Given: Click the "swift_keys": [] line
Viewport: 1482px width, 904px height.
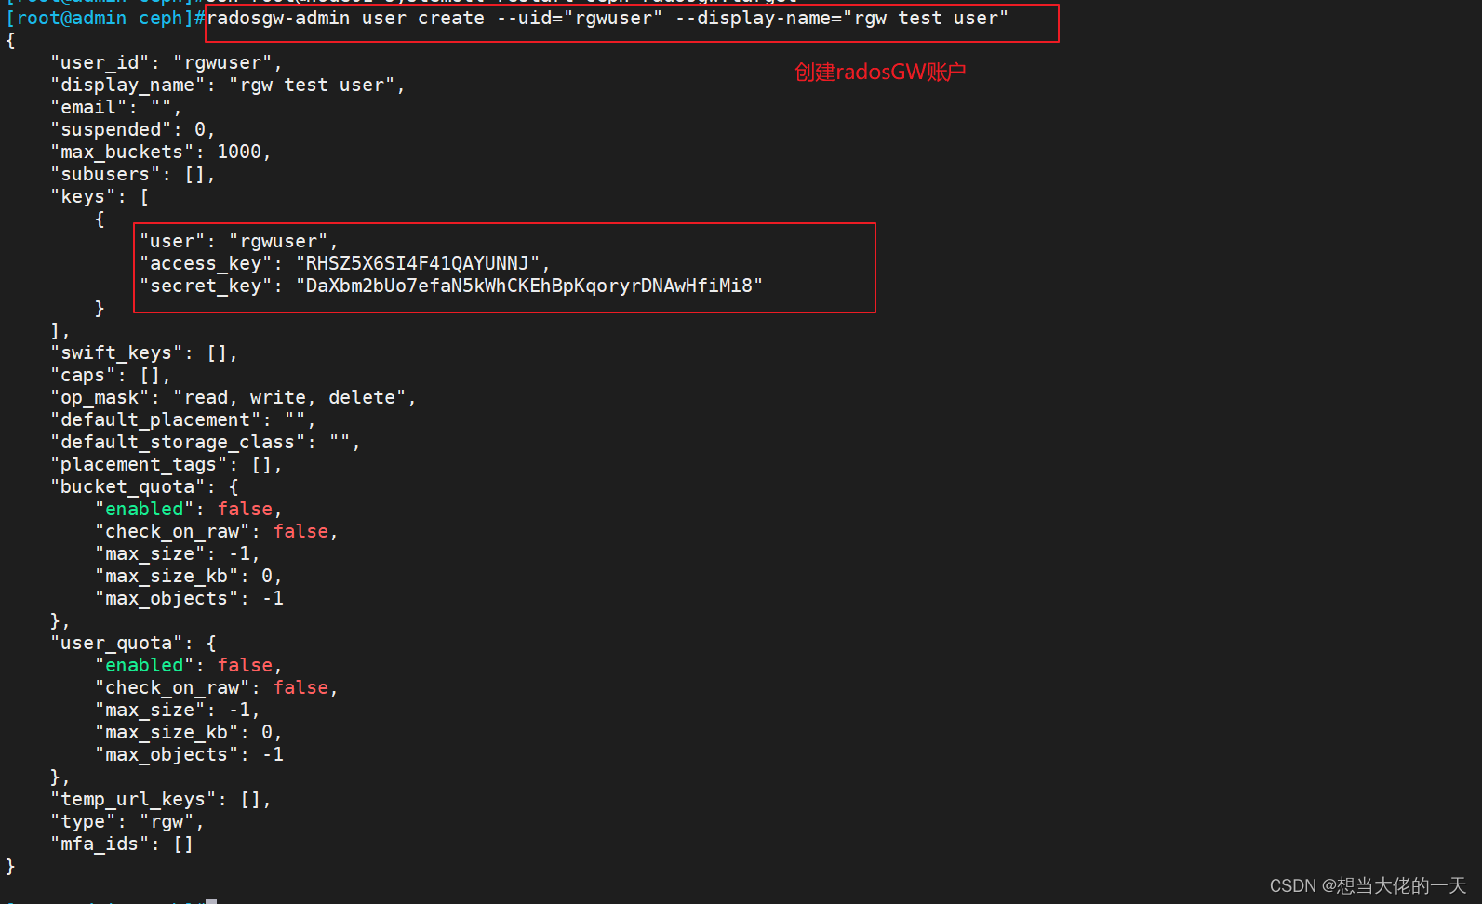Looking at the screenshot, I should (x=144, y=352).
